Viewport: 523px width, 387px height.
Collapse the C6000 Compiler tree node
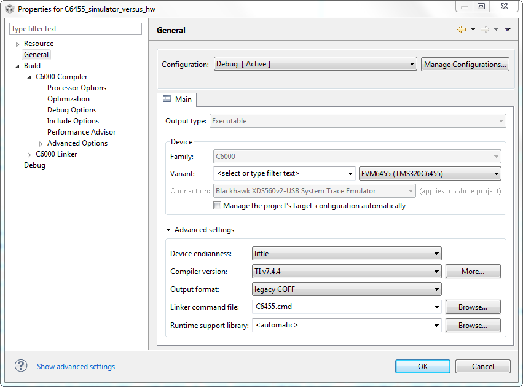[x=28, y=76]
